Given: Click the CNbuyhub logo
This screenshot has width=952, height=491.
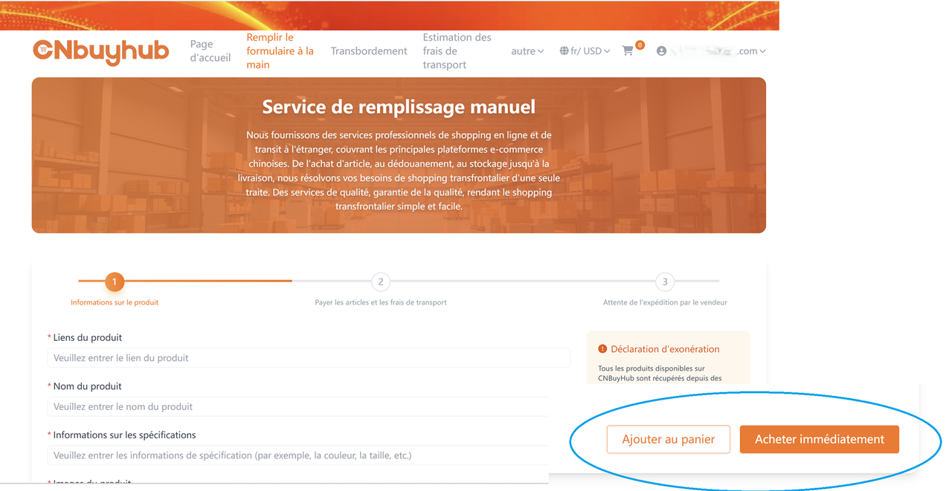Looking at the screenshot, I should [x=101, y=51].
